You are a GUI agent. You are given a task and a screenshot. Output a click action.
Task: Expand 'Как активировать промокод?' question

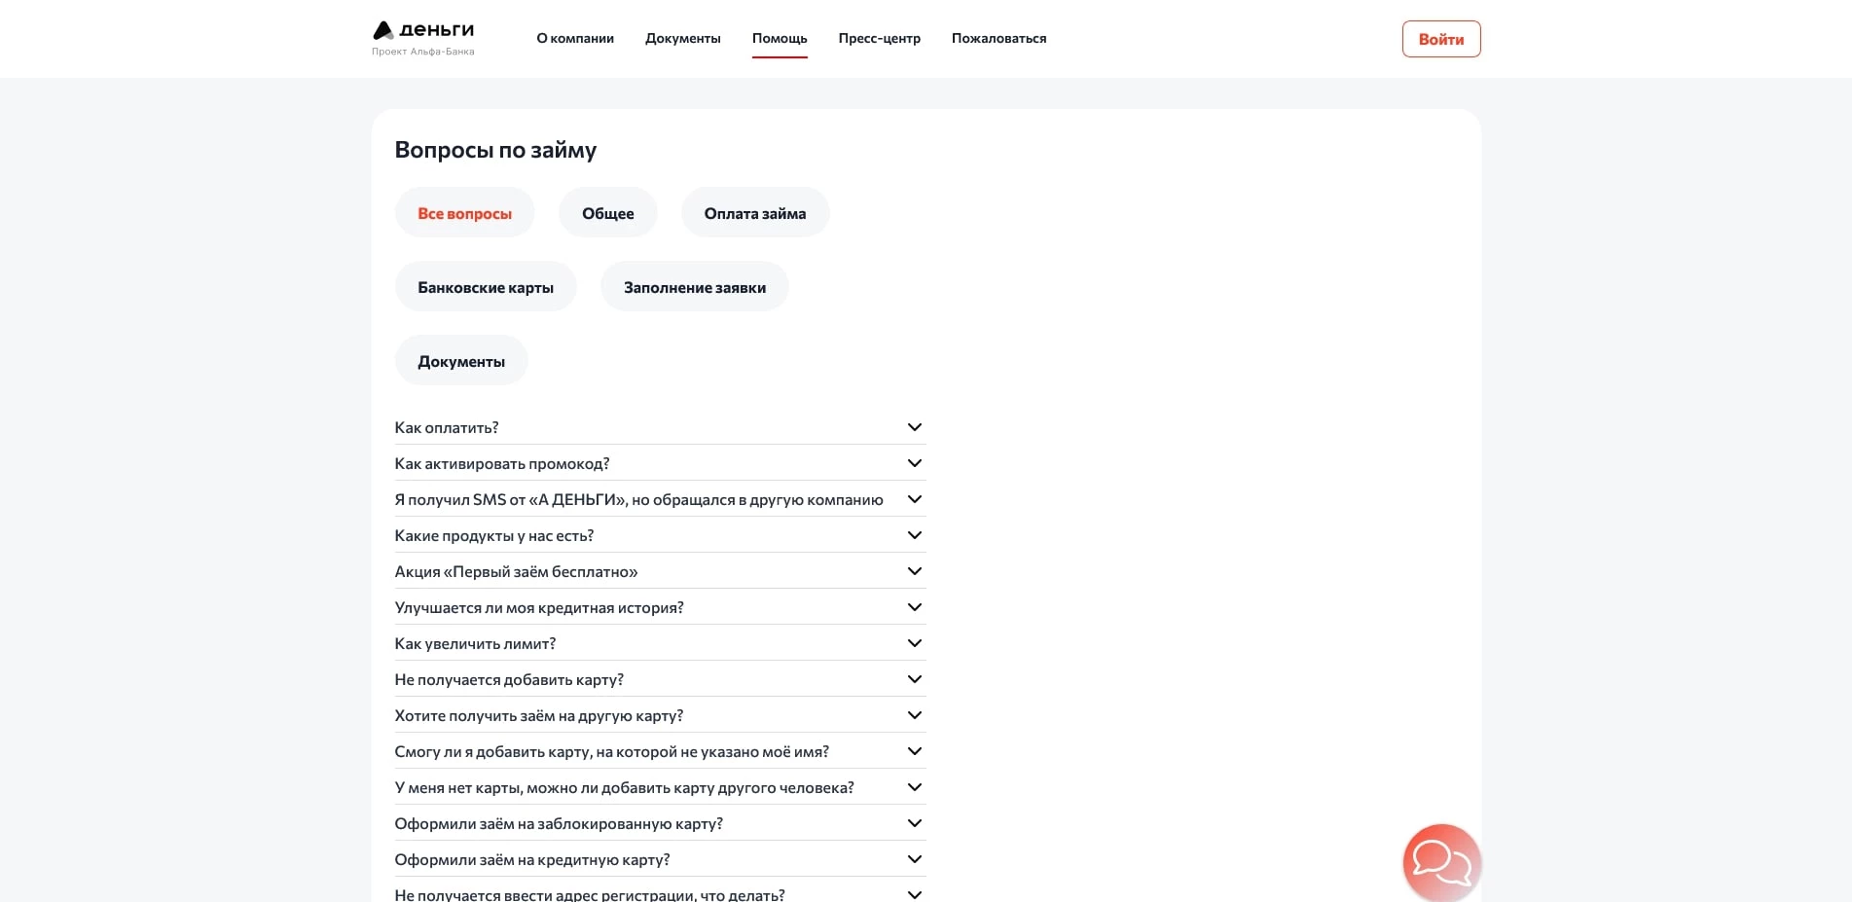point(914,463)
